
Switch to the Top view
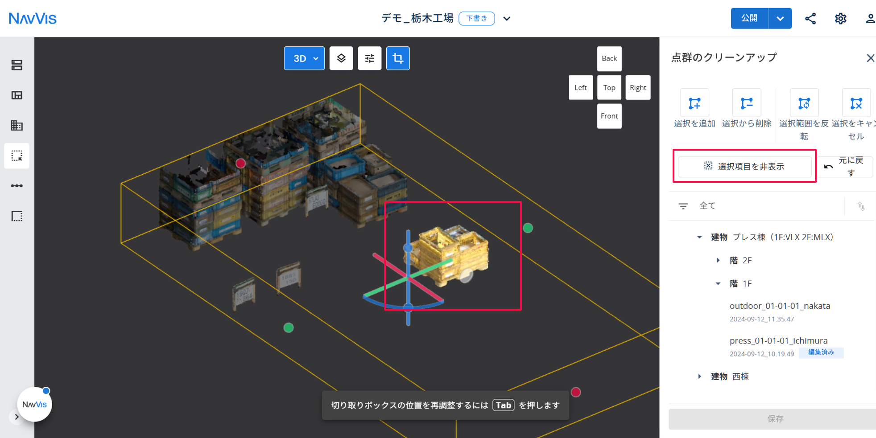tap(609, 87)
